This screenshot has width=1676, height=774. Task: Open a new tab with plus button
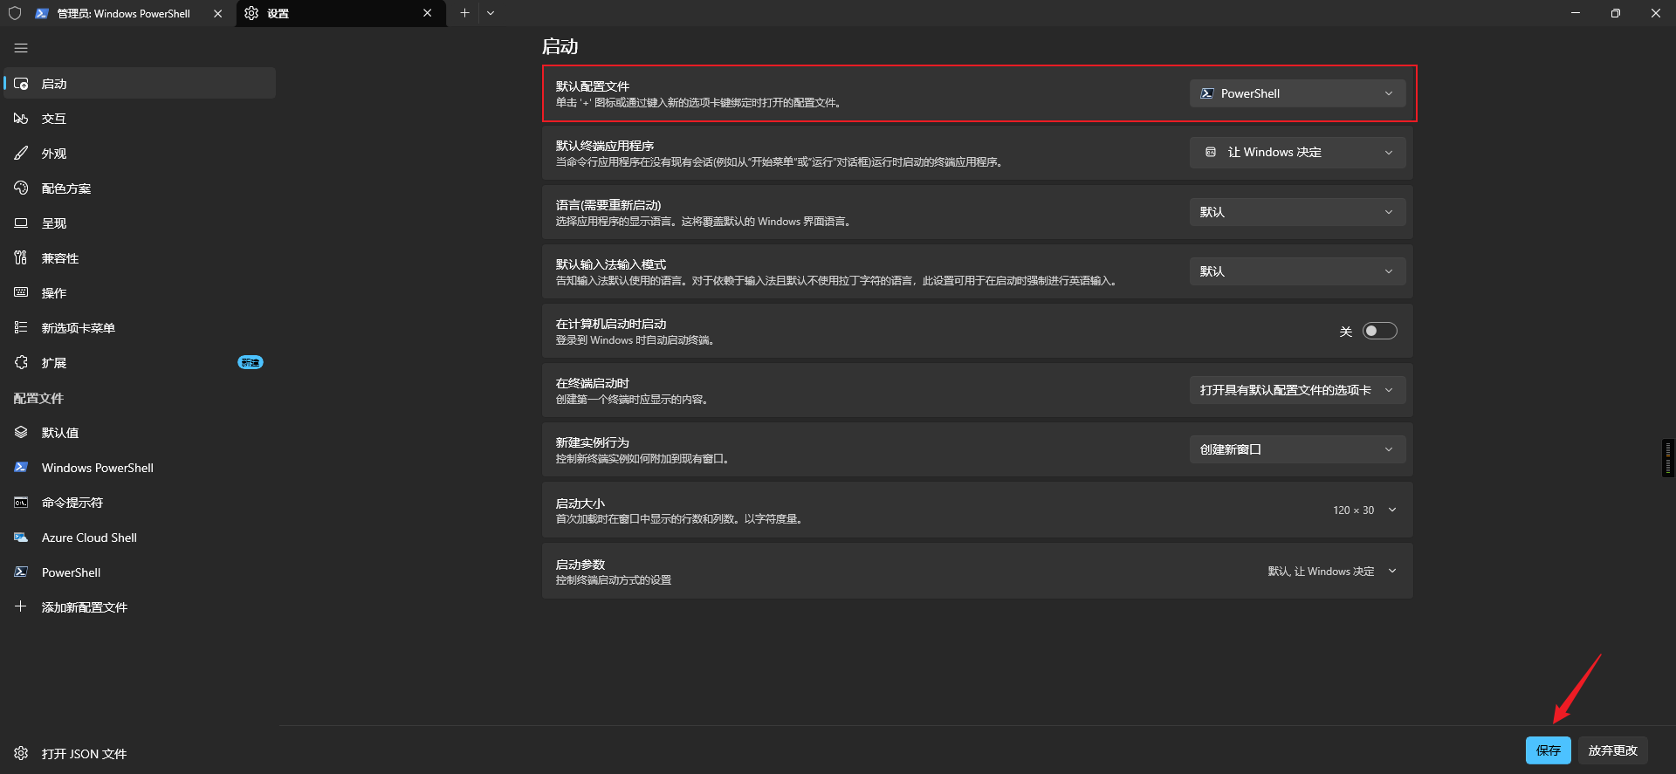coord(464,13)
